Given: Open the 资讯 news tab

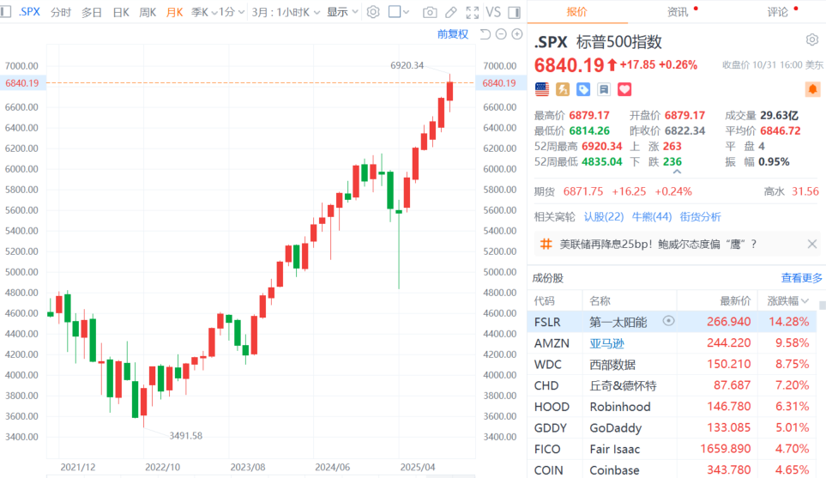Looking at the screenshot, I should (678, 12).
